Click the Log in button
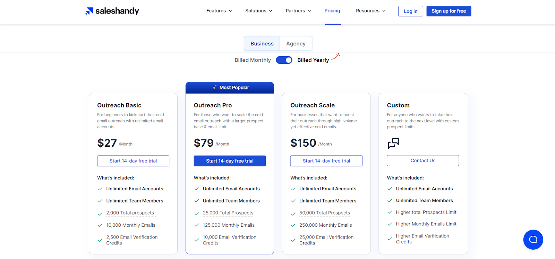Image resolution: width=555 pixels, height=259 pixels. 410,11
